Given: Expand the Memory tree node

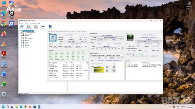Looking at the screenshot, I should point(21,36).
